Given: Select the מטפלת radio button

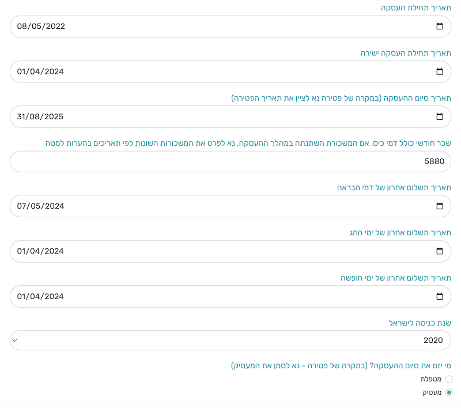Looking at the screenshot, I should pyautogui.click(x=449, y=379).
